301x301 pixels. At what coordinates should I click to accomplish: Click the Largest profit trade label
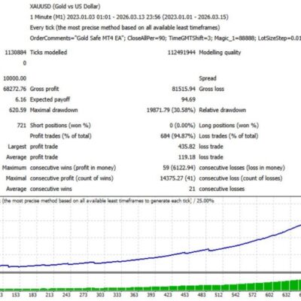click(33, 147)
